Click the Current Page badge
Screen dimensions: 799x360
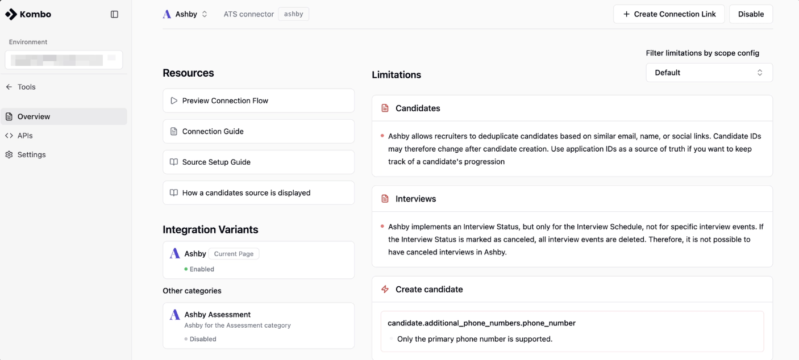(x=234, y=254)
